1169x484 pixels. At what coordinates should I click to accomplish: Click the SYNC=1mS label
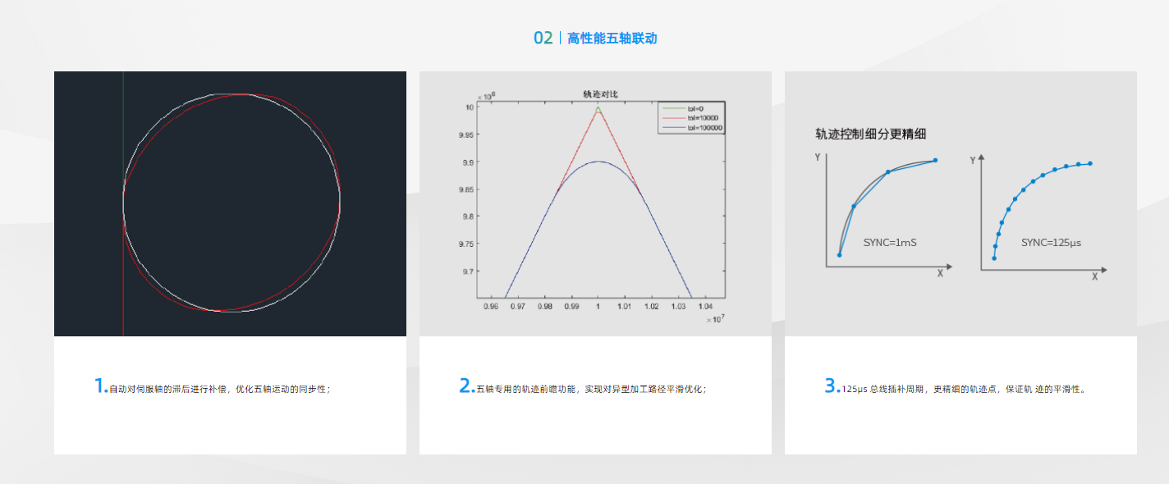[892, 243]
